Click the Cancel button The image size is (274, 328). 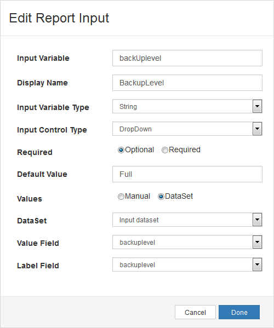click(195, 312)
